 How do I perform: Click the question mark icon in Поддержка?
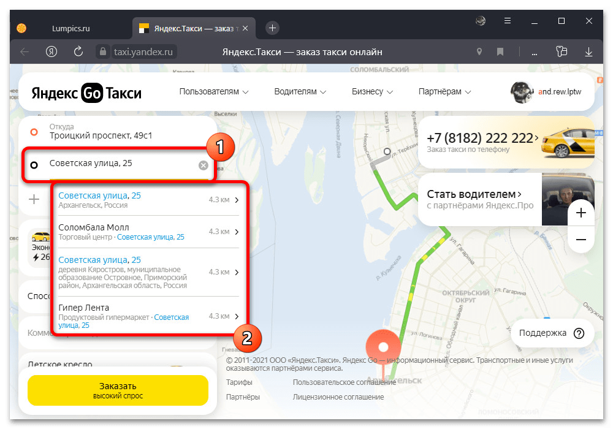click(579, 333)
